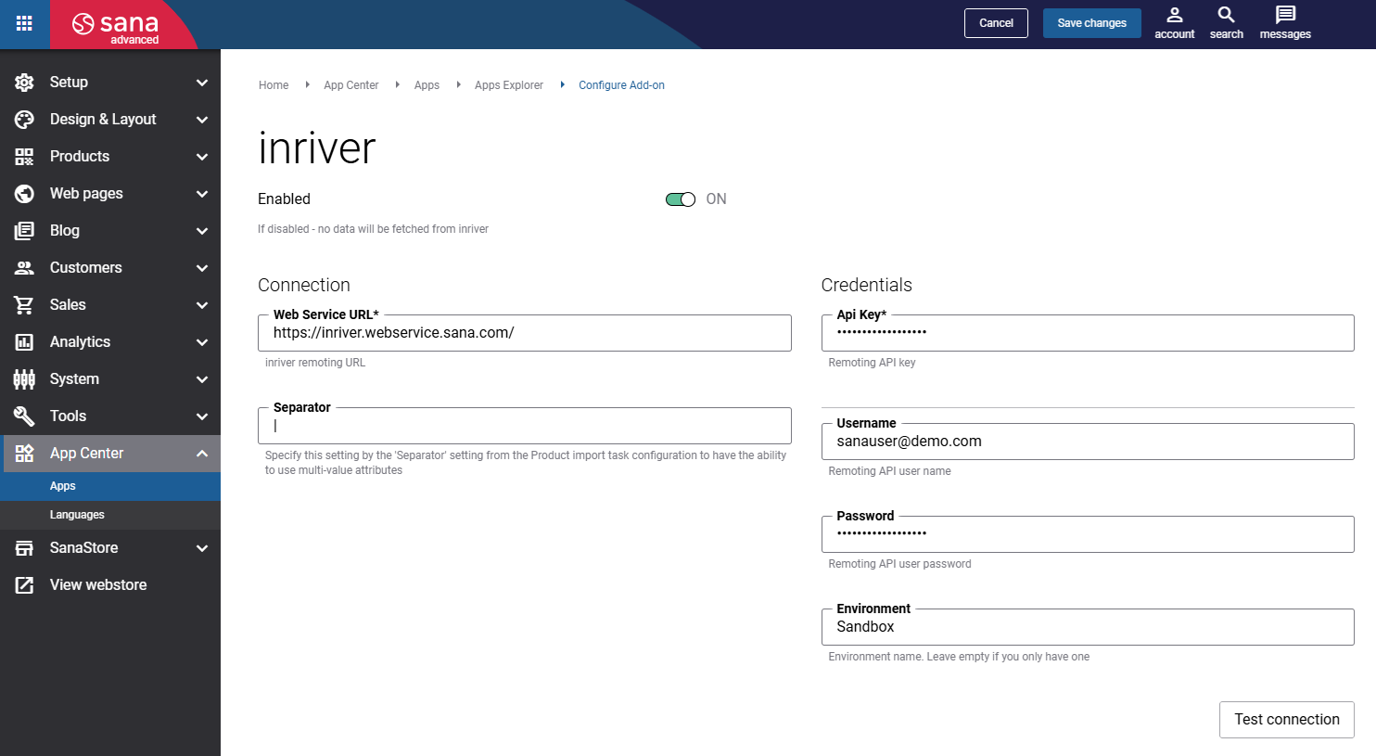This screenshot has height=756, width=1376.
Task: Expand the Sales chevron
Action: click(202, 305)
